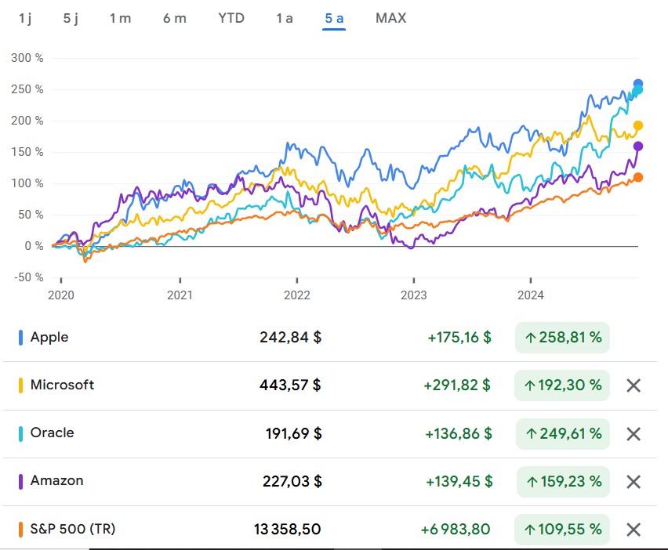
Task: Show the 1 a time range
Action: (x=284, y=18)
